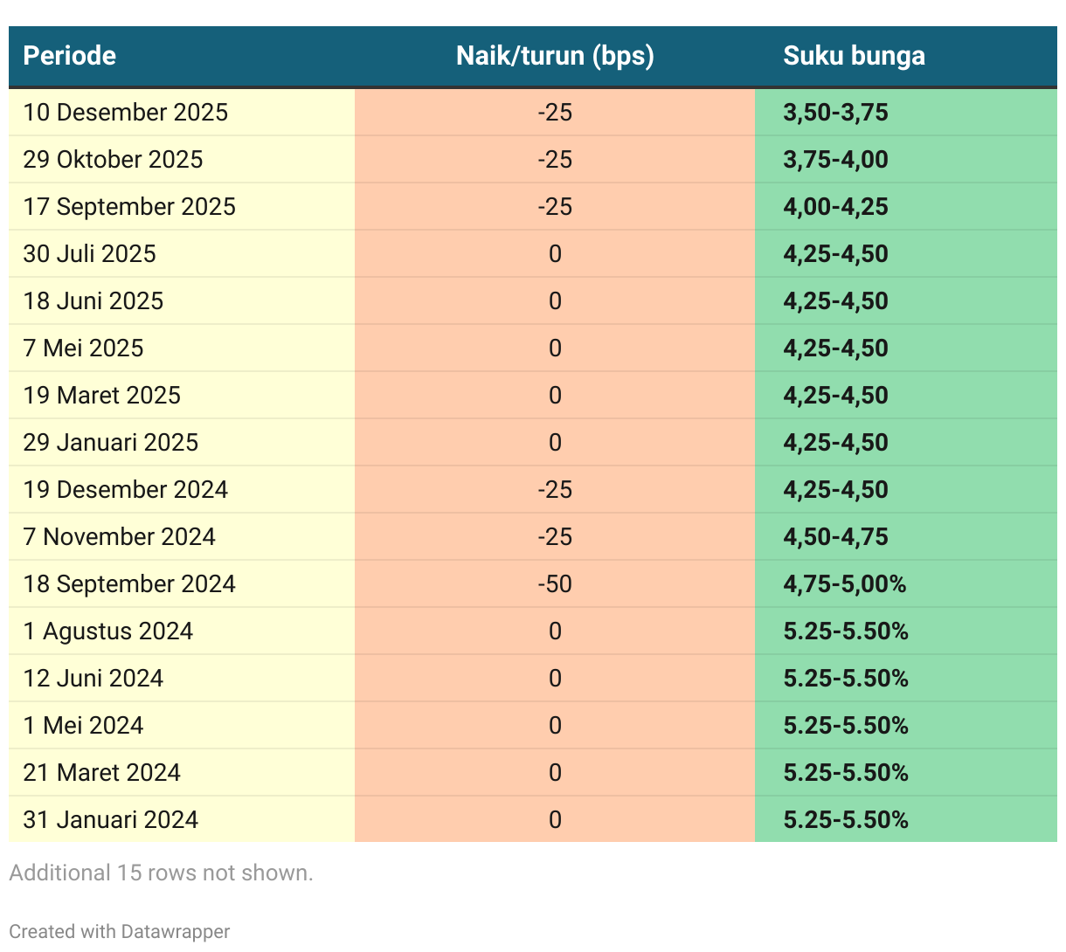1066x952 pixels.
Task: Click the 3,50-3,75 interest rate cell
Action: 835,113
